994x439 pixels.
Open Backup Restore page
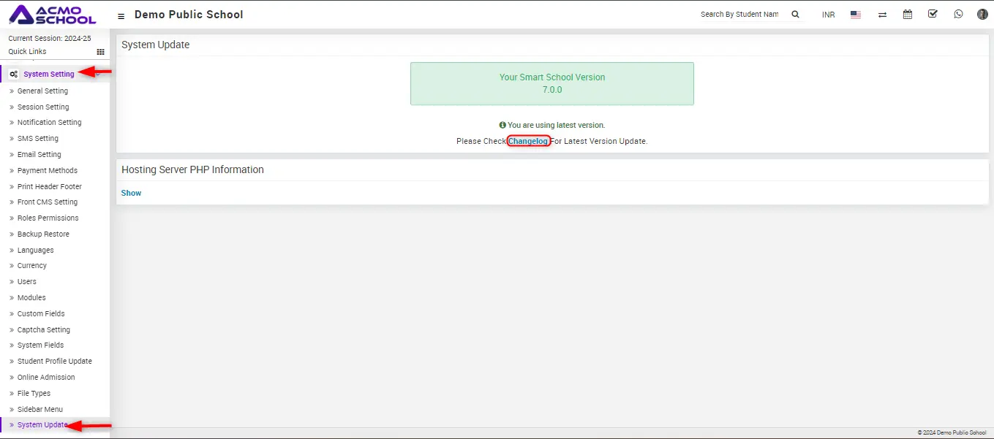tap(43, 234)
